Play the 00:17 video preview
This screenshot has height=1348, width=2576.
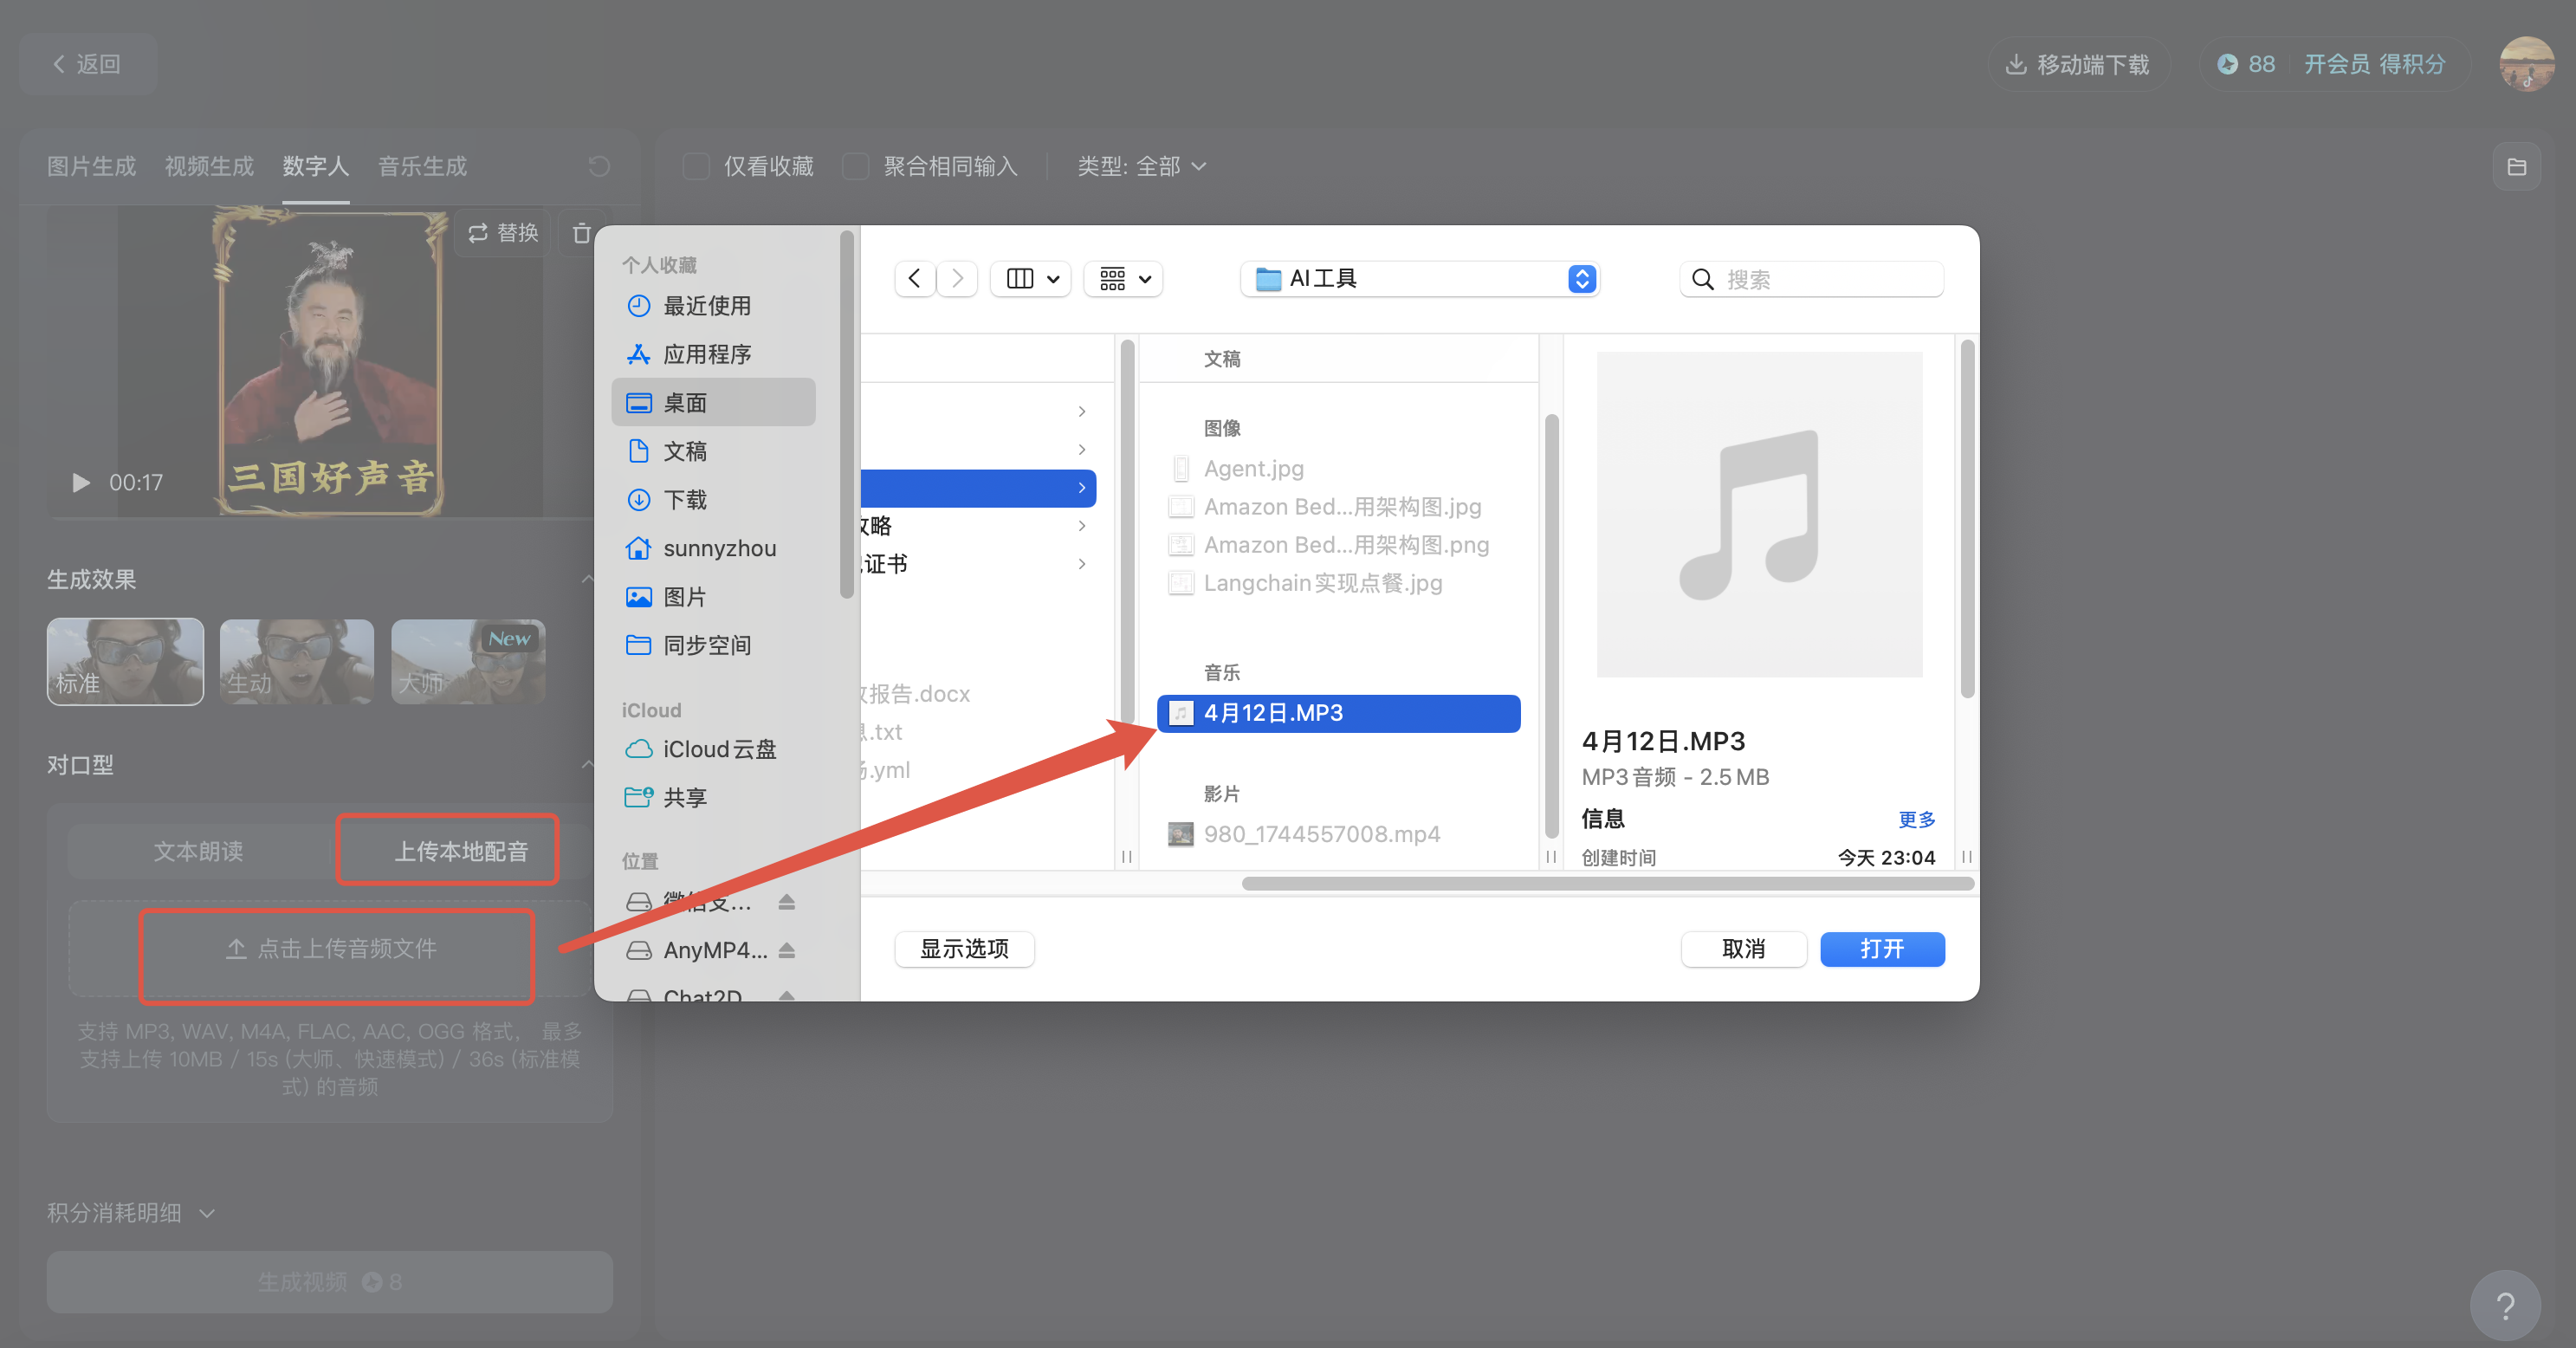coord(80,483)
